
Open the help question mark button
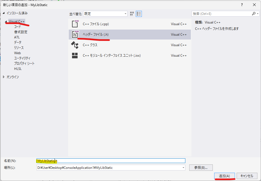242,5
